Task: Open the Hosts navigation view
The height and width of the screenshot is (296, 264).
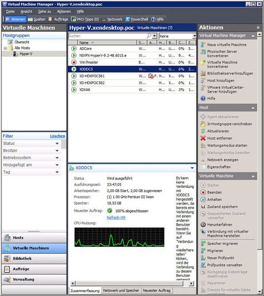Action: (34, 238)
